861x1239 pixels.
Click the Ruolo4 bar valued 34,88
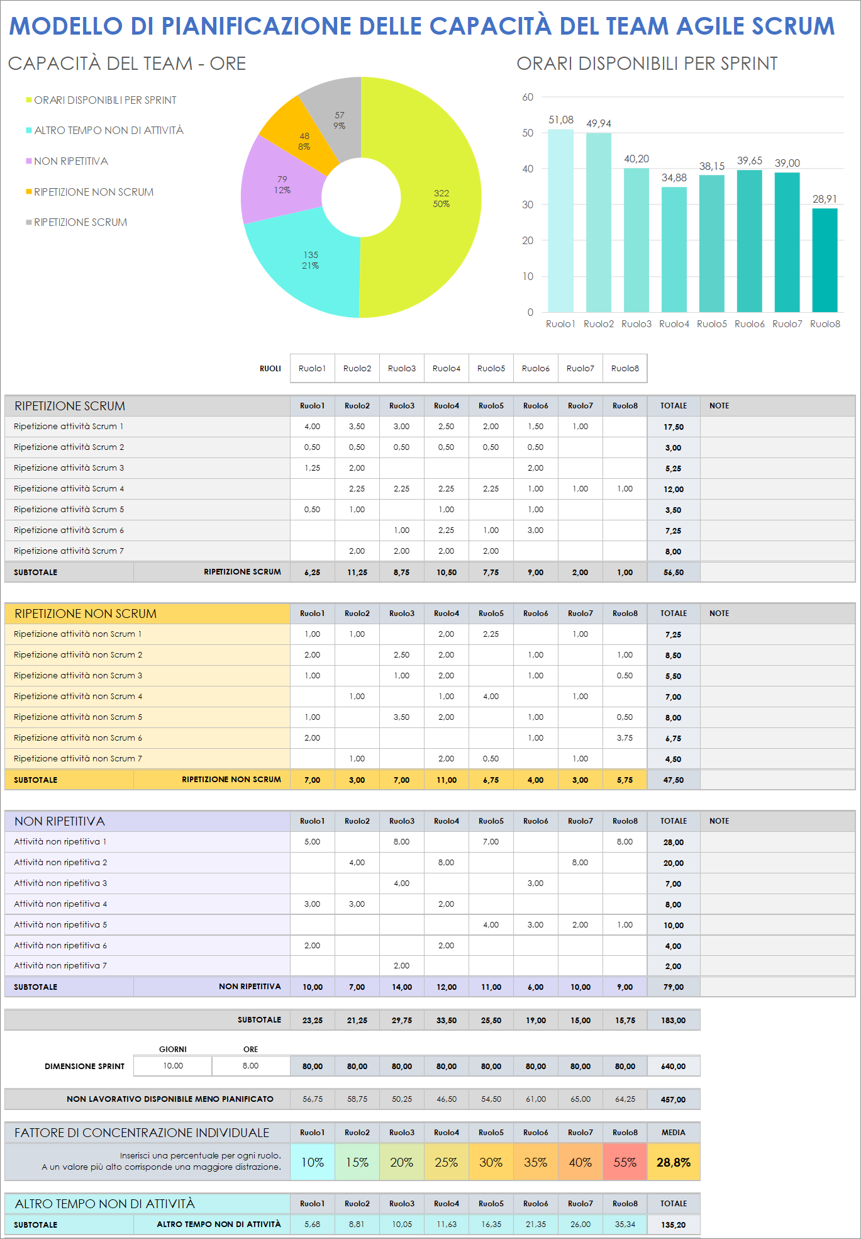click(x=674, y=249)
